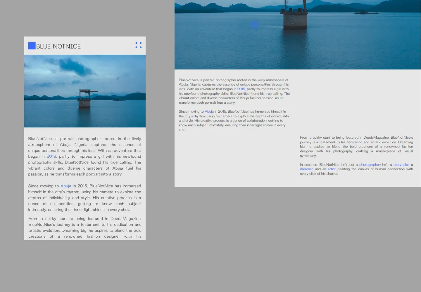Open the 2019 link in desktop view
This screenshot has height=292, width=421.
[241, 89]
